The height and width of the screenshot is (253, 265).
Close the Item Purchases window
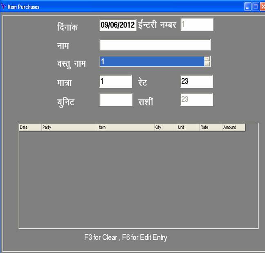(262, 7)
